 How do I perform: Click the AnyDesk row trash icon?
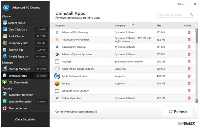(189, 62)
